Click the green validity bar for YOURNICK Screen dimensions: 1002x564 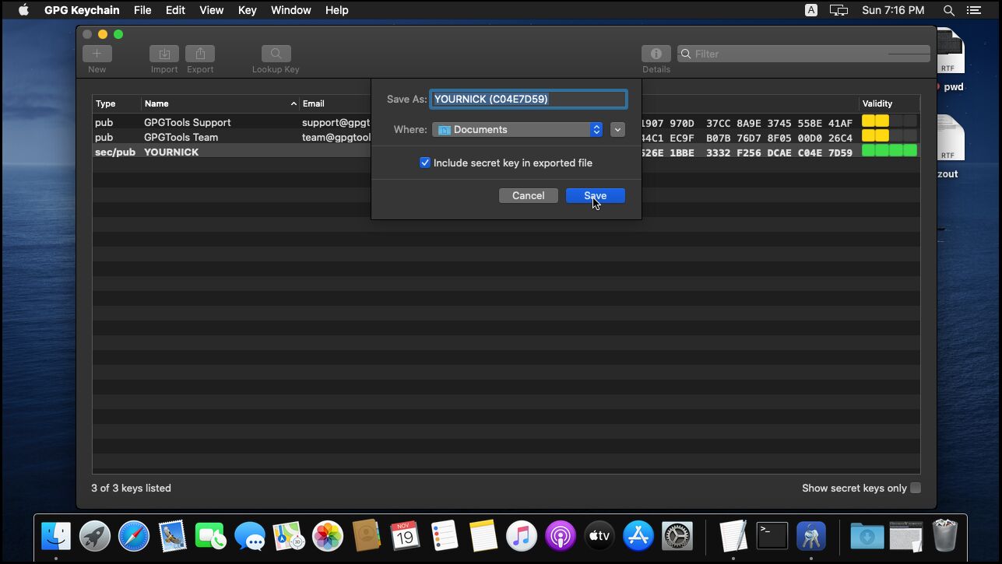889,152
